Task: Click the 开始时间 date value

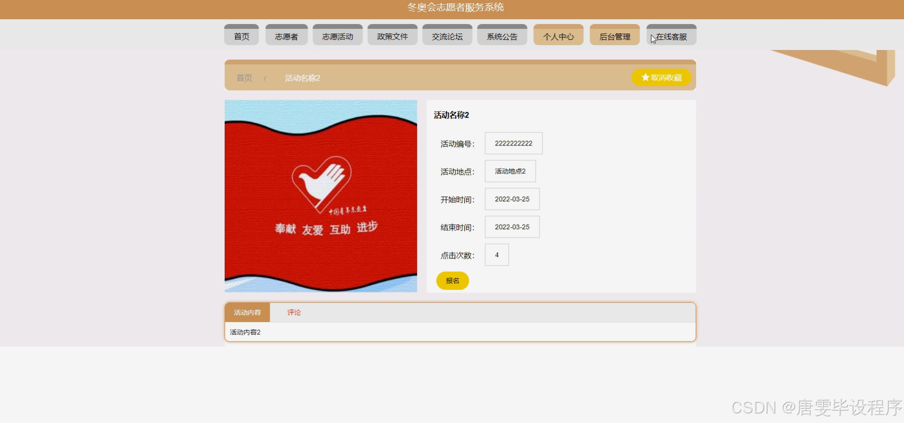Action: (512, 199)
